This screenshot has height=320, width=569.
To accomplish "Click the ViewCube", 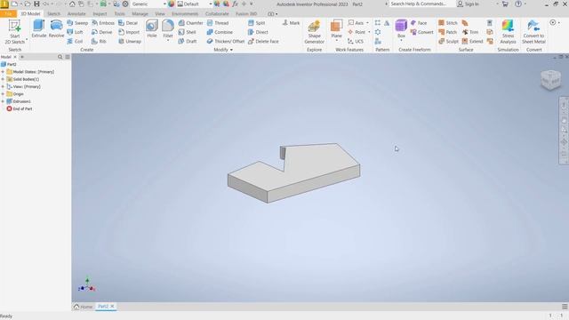I will coord(550,79).
